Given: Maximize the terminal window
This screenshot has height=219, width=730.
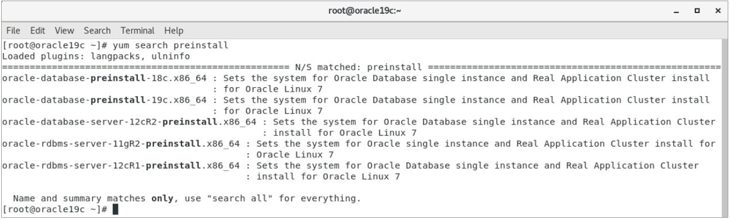Looking at the screenshot, I should coord(700,11).
